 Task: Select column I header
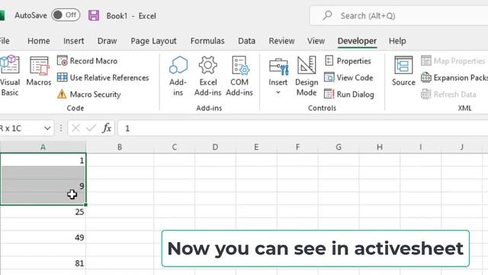(x=420, y=147)
